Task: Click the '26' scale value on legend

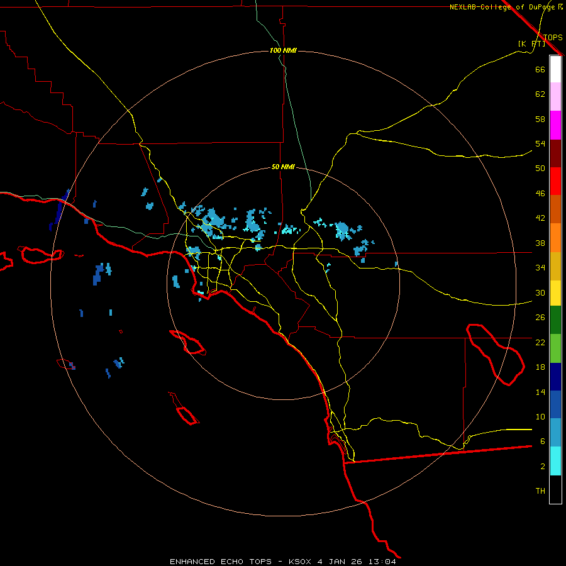Action: point(540,318)
